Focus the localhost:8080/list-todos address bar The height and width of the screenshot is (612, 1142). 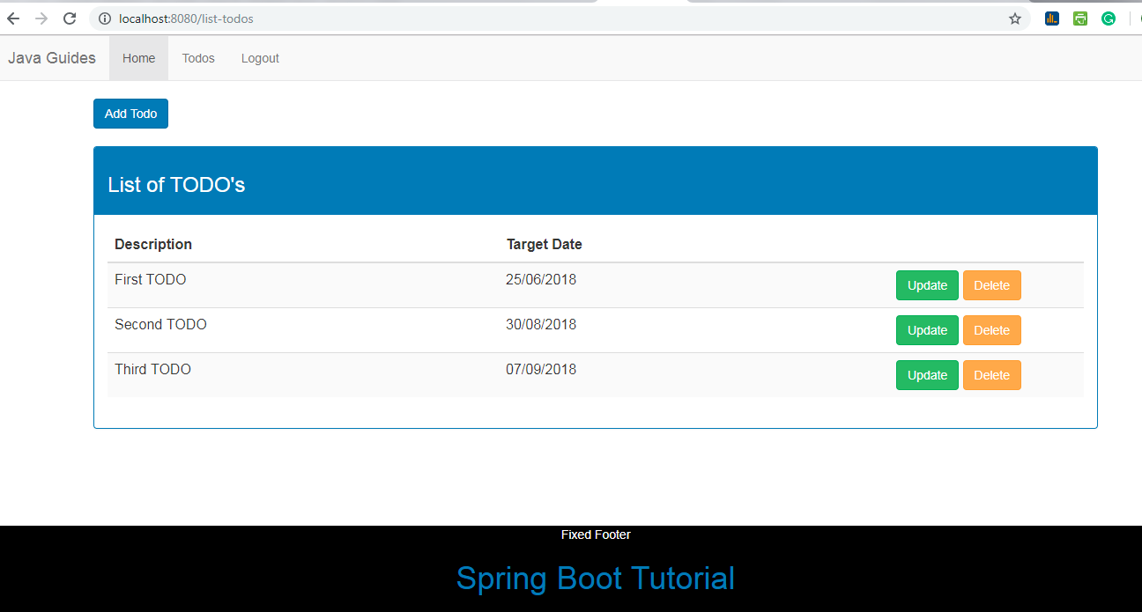point(560,18)
